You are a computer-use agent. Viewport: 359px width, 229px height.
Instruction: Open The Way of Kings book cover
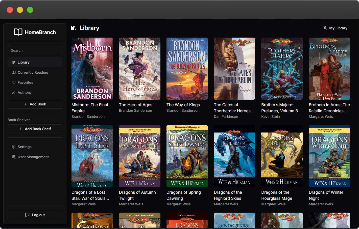point(187,69)
